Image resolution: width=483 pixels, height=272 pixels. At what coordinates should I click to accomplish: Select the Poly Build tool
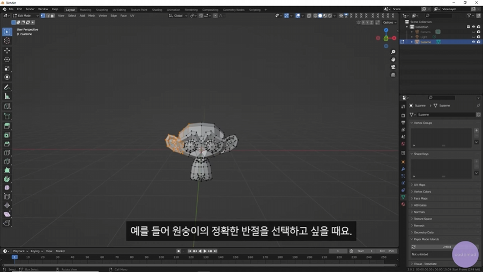click(x=7, y=170)
